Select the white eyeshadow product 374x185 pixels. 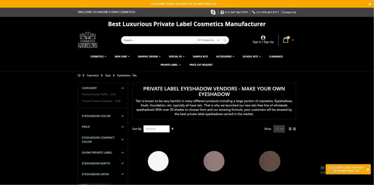[x=158, y=161]
